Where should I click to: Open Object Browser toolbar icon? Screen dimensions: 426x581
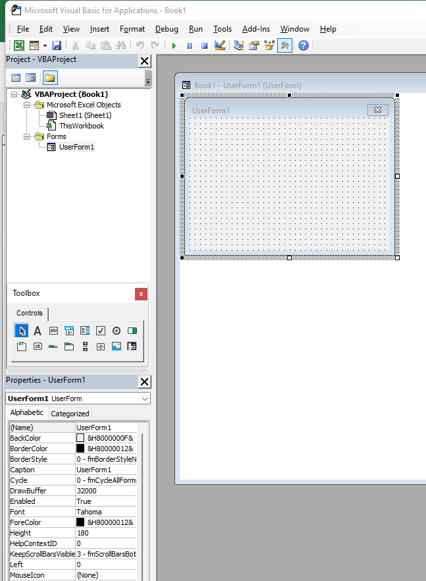(269, 45)
